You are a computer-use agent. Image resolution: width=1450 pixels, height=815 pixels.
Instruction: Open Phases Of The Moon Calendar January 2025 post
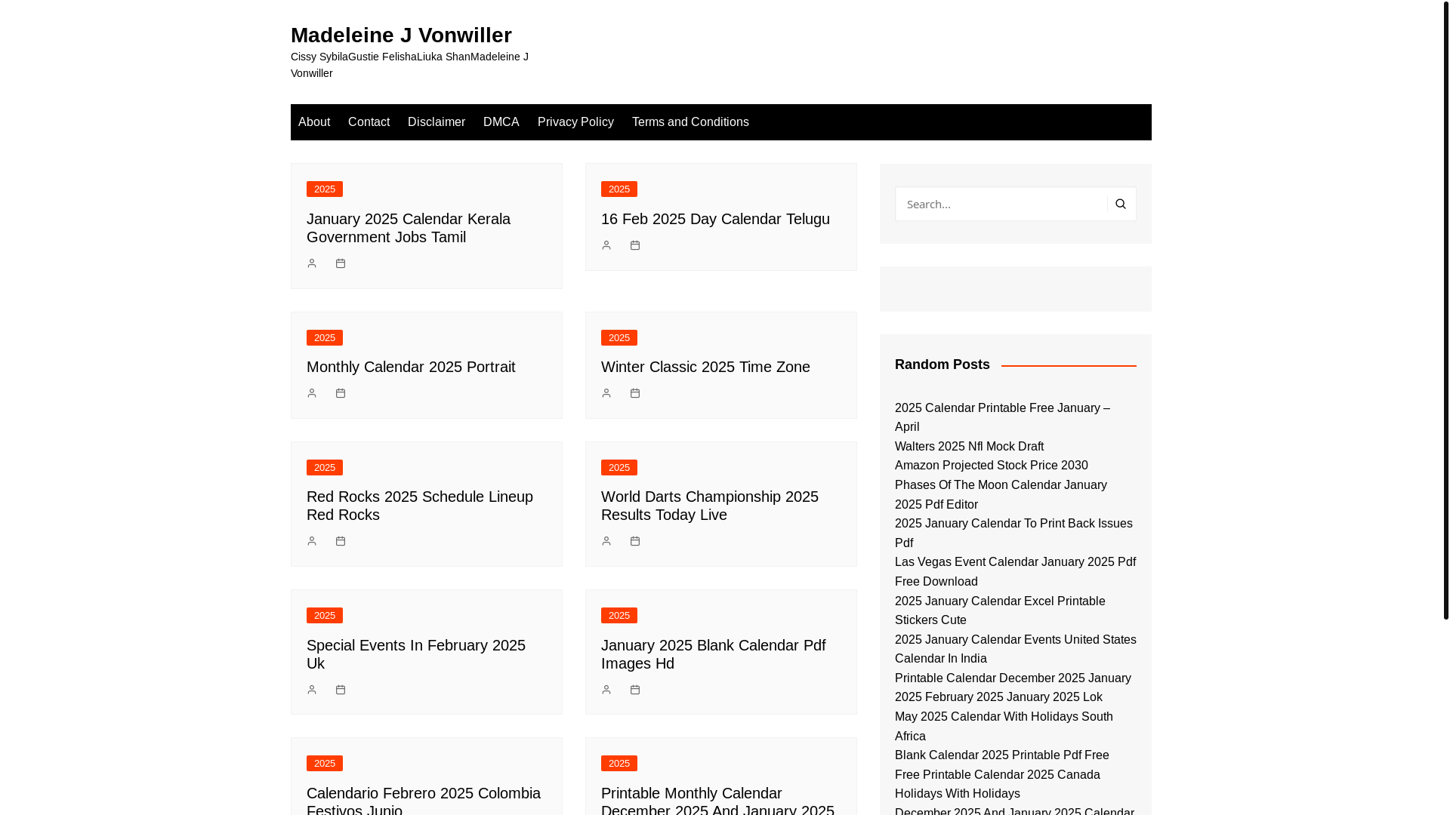tap(1001, 495)
